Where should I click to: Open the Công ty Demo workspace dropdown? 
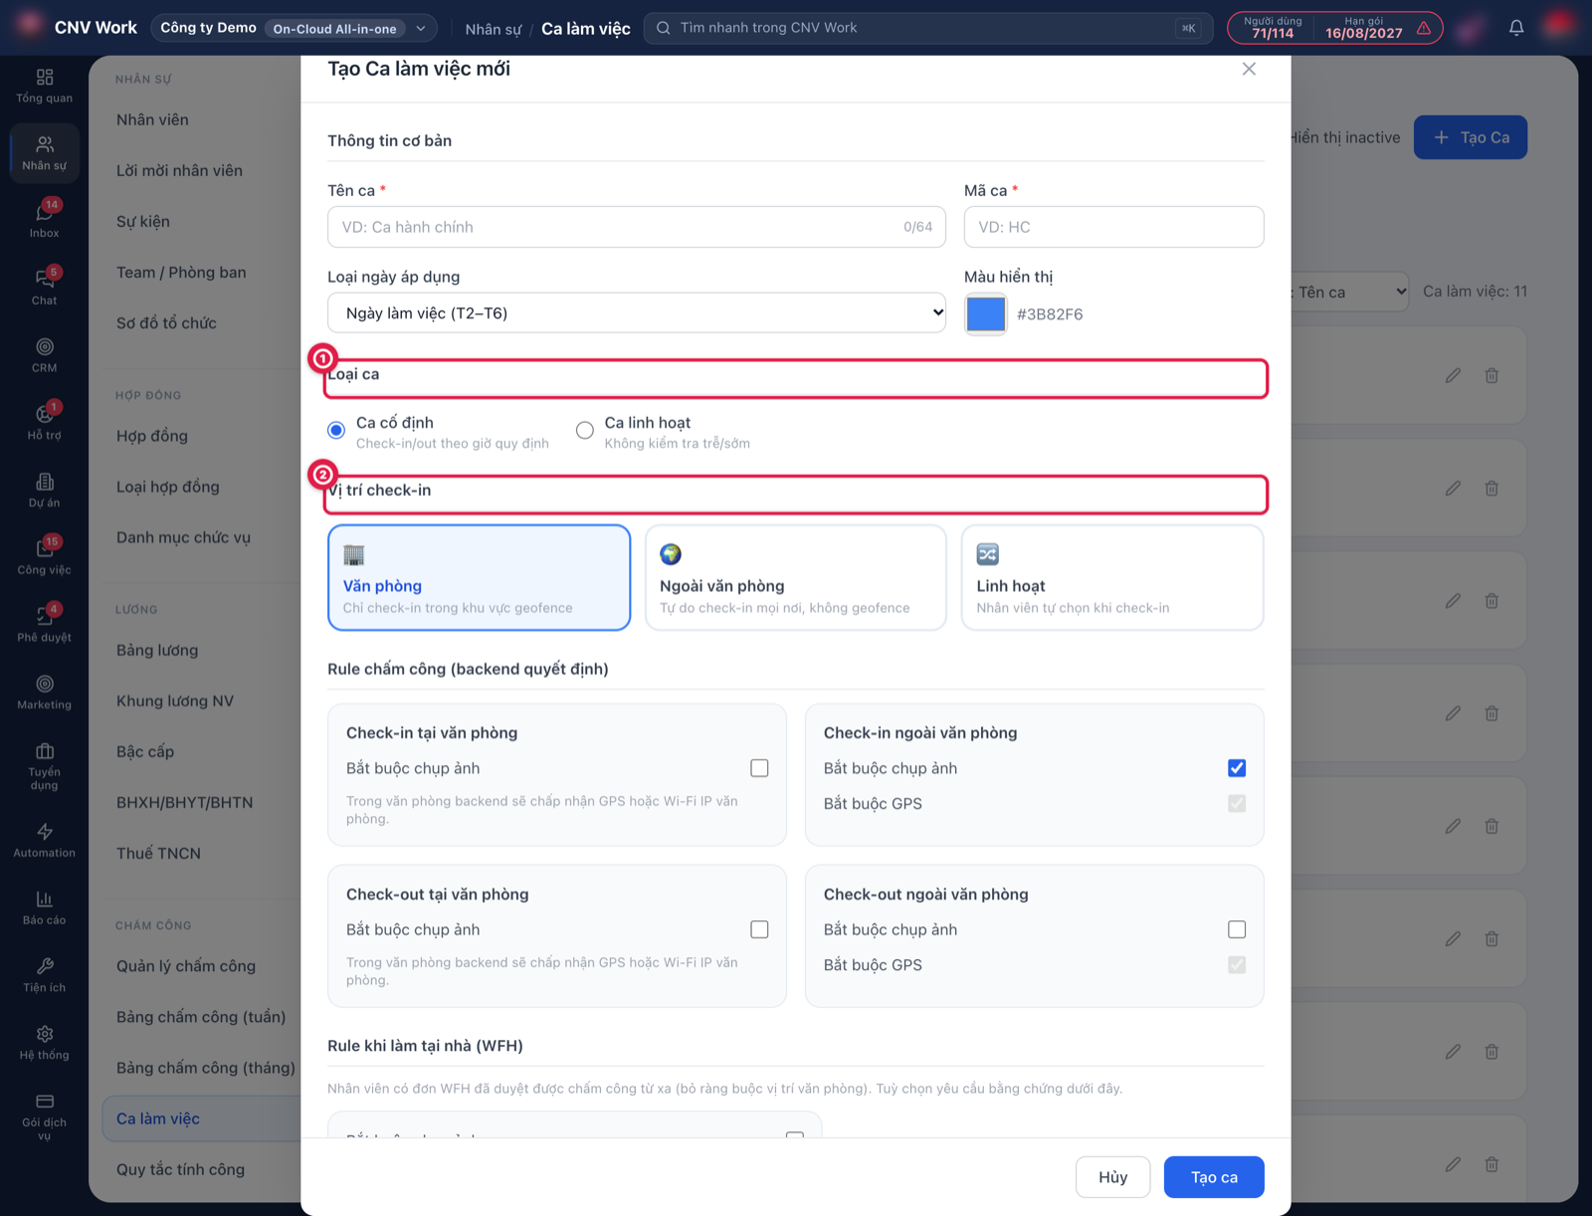coord(294,28)
